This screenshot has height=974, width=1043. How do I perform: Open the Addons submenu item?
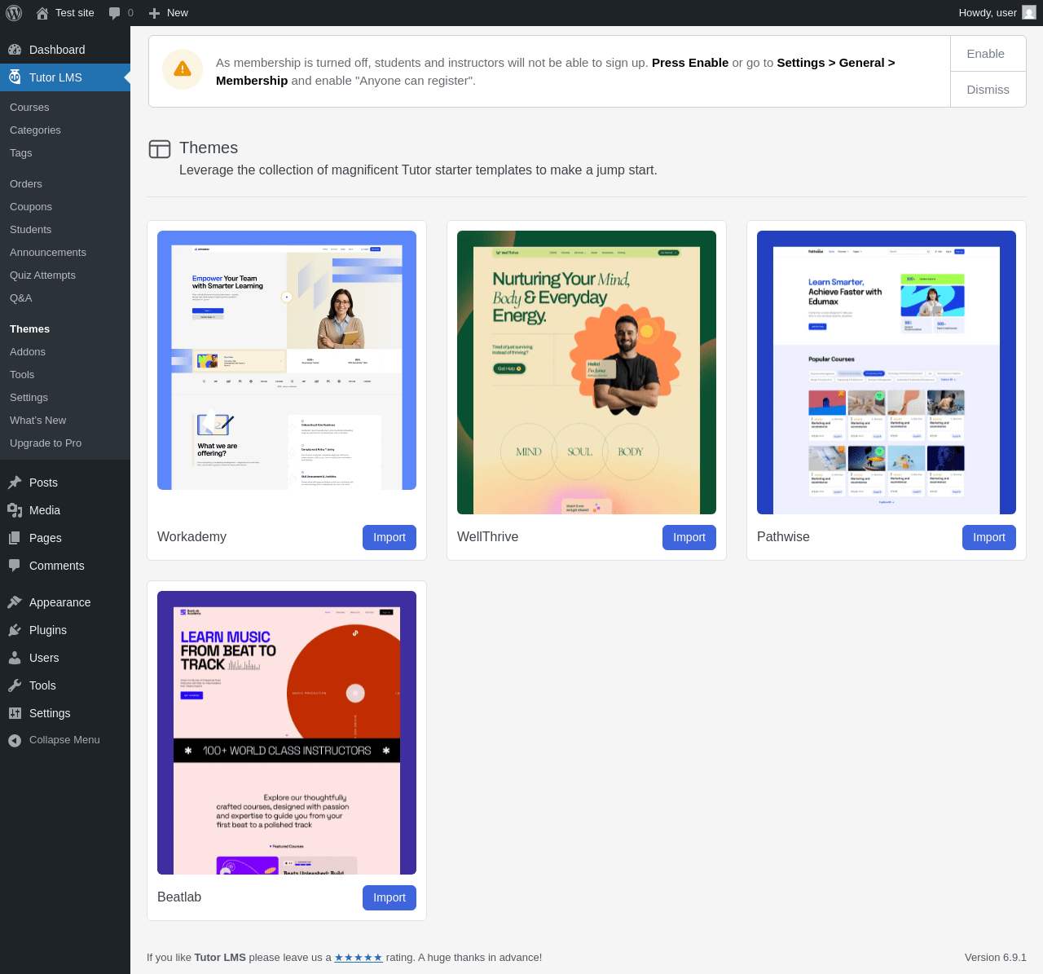[28, 352]
